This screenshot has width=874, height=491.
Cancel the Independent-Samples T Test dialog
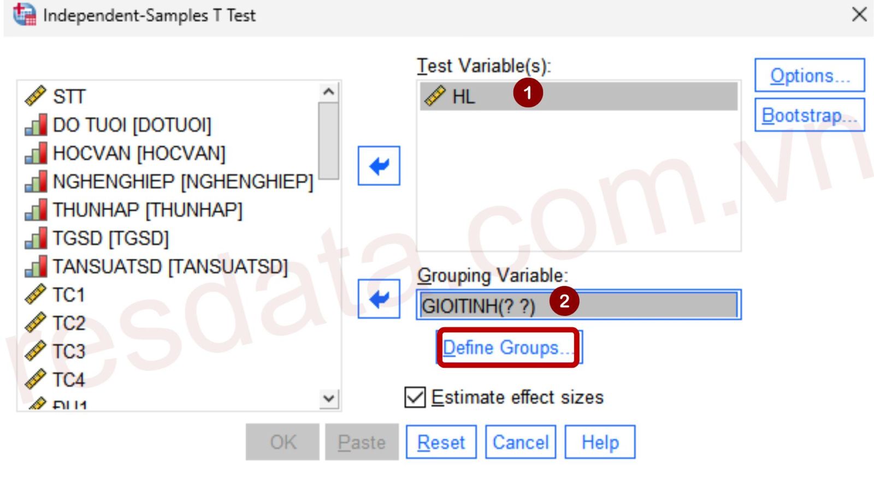click(520, 442)
